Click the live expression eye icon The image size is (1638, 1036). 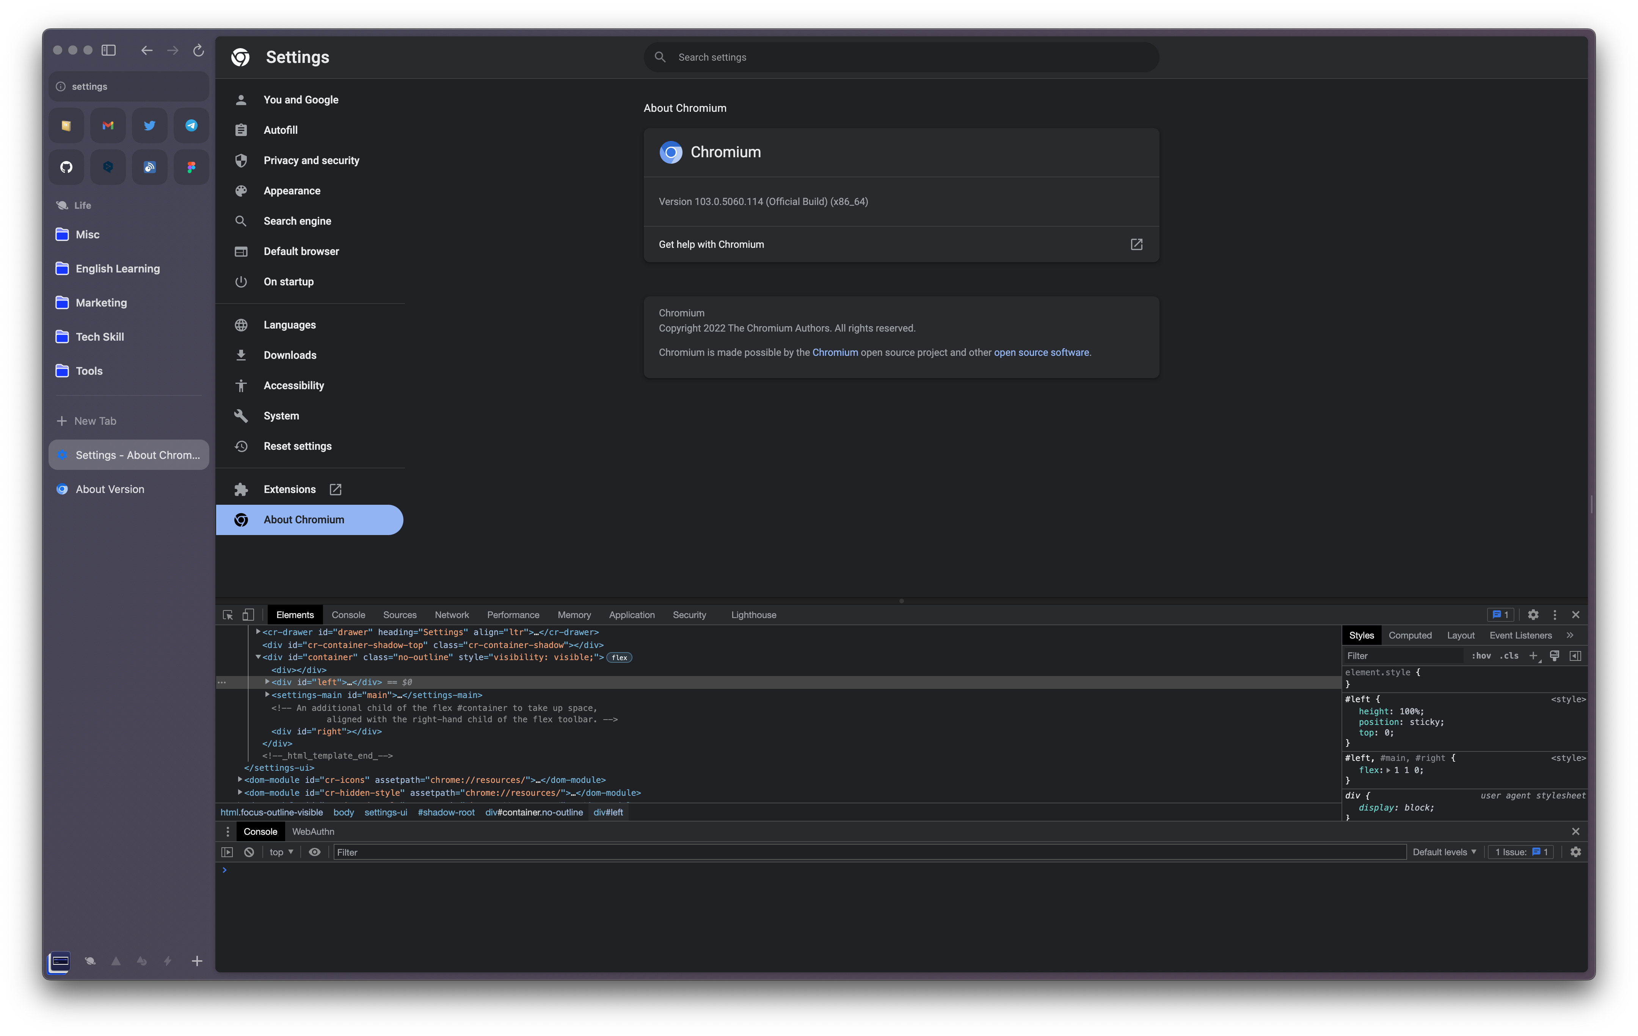315,852
